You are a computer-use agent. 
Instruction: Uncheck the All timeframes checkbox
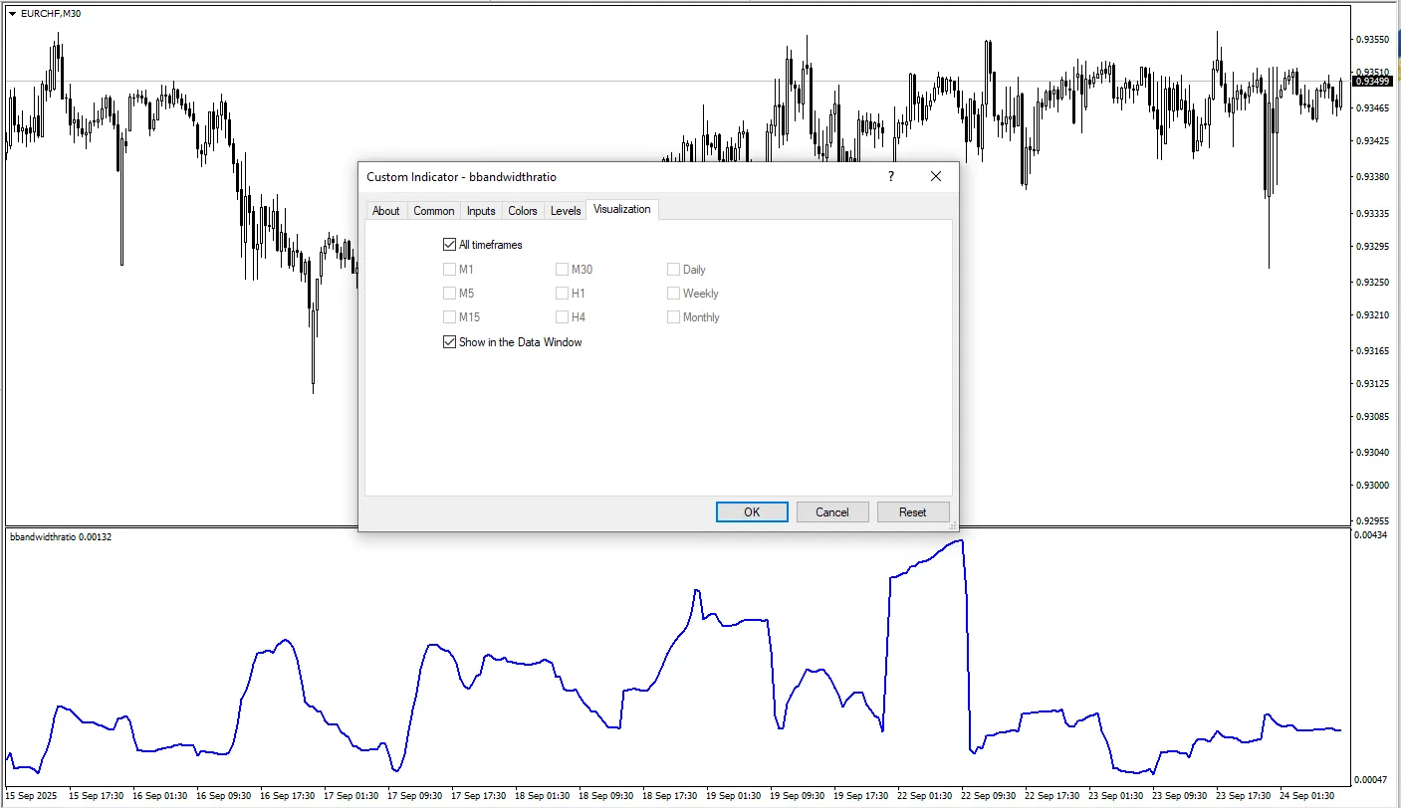[x=449, y=245]
